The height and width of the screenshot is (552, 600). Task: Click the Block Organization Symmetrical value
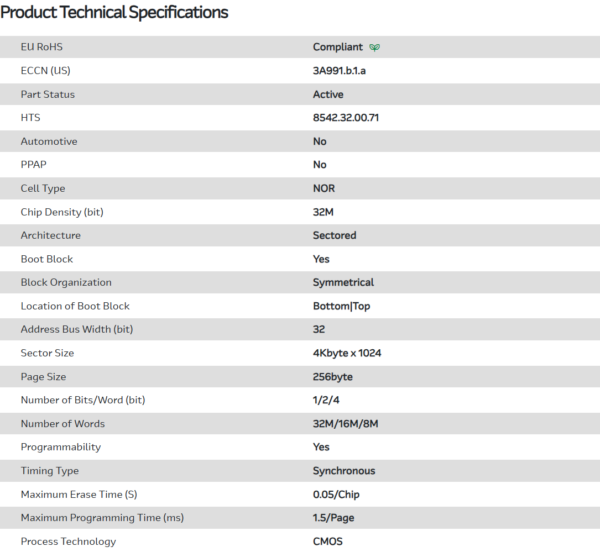click(x=343, y=282)
